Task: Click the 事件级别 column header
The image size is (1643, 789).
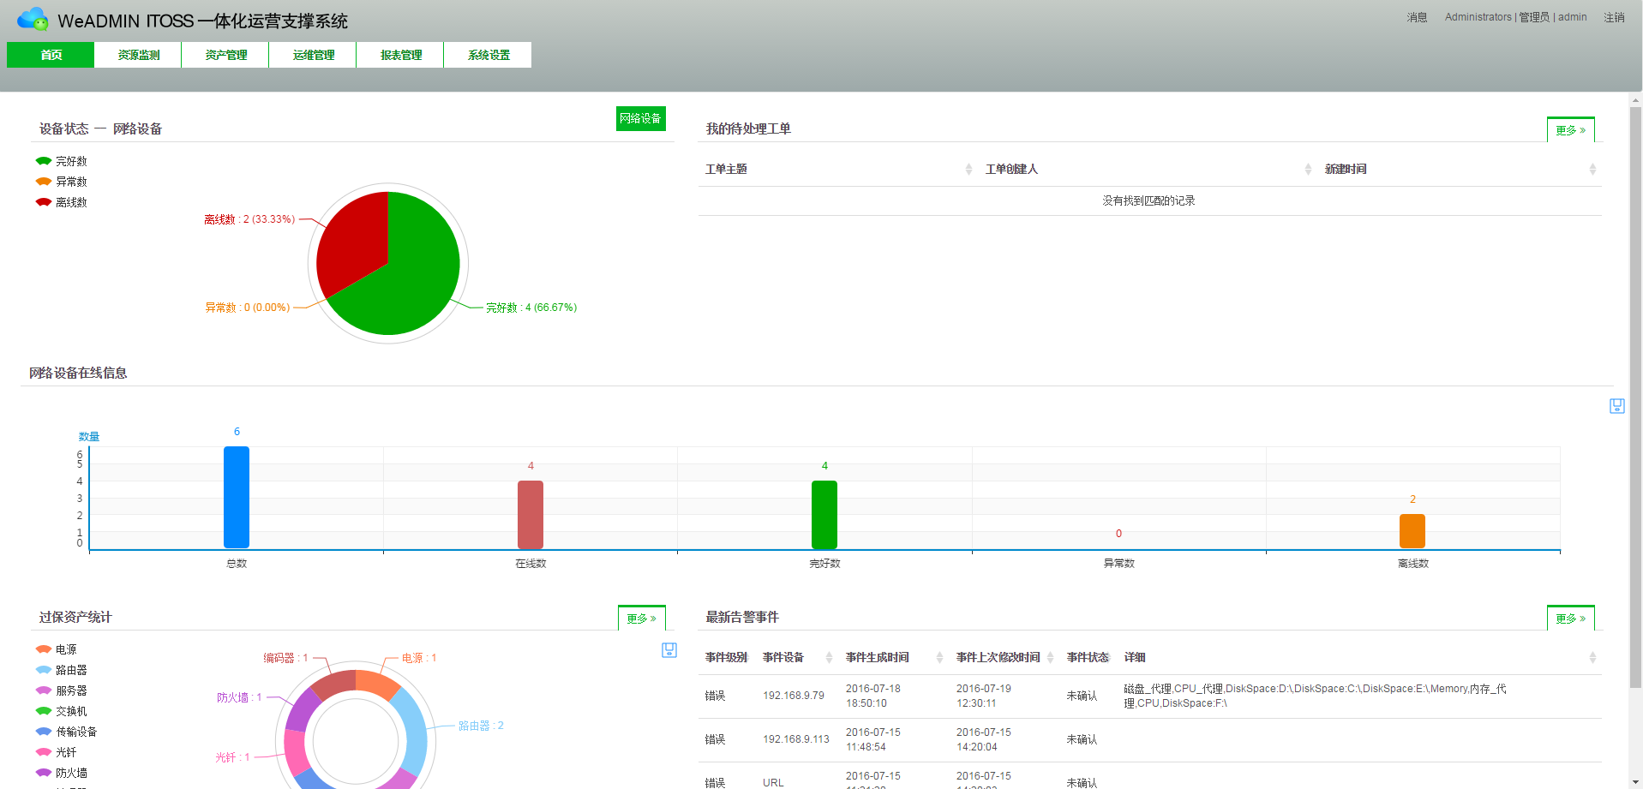Action: pyautogui.click(x=727, y=657)
